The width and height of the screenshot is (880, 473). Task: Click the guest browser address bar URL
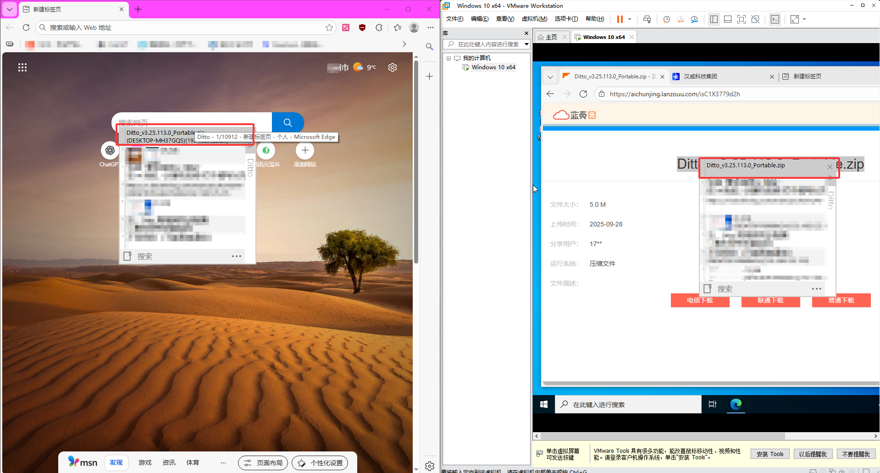(x=675, y=94)
